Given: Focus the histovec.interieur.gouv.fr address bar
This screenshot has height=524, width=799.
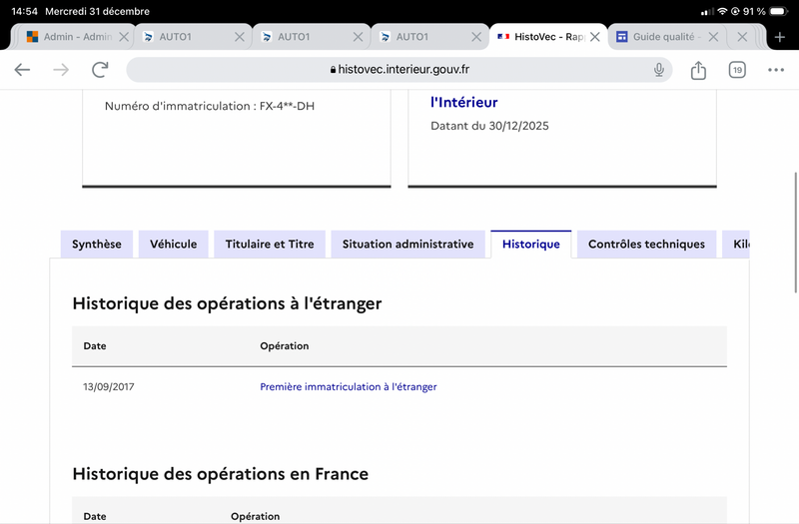Looking at the screenshot, I should [x=399, y=70].
